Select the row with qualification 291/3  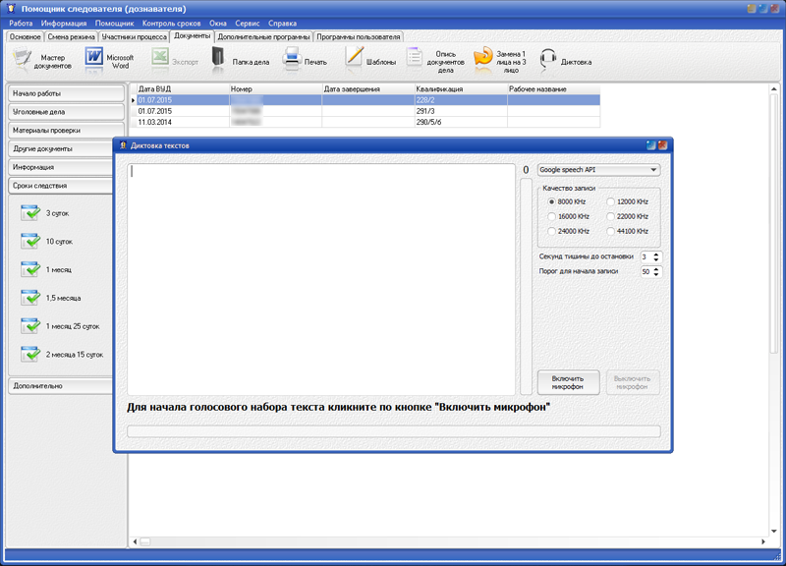coord(368,111)
